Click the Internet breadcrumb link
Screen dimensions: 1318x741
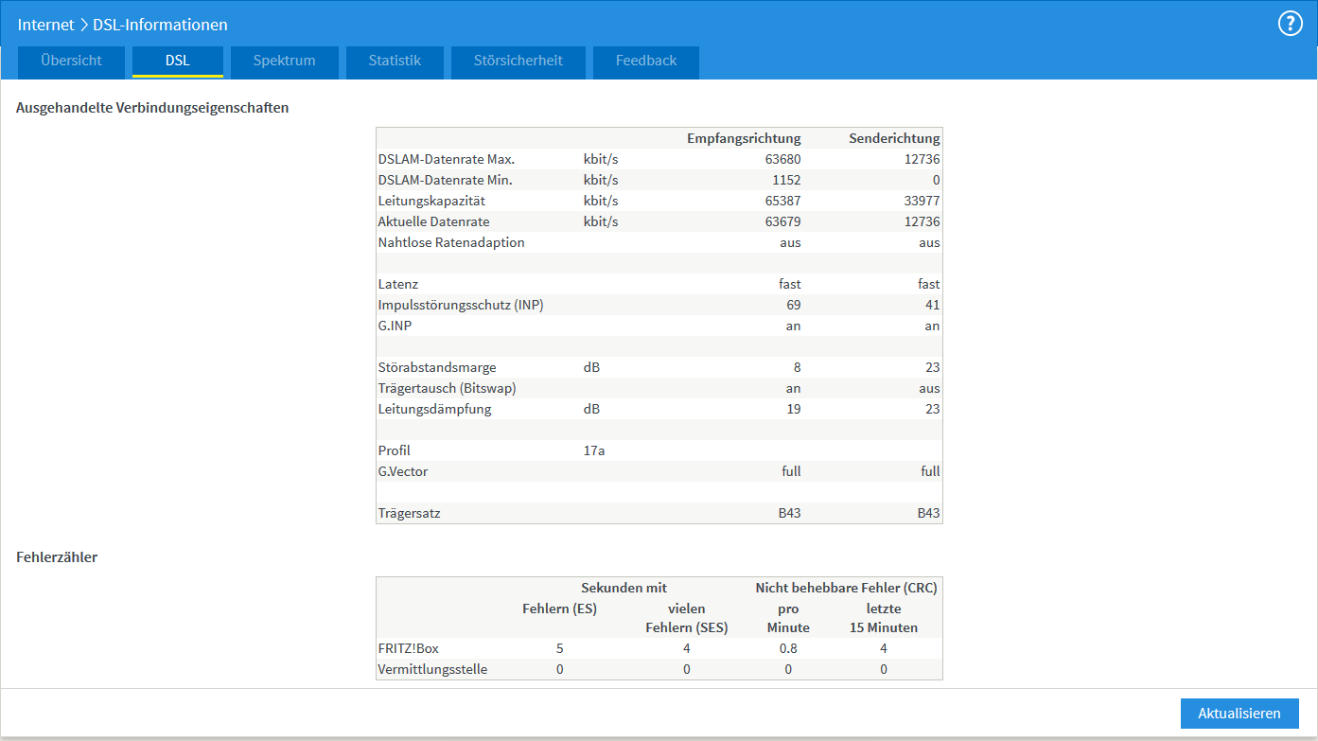click(x=45, y=25)
